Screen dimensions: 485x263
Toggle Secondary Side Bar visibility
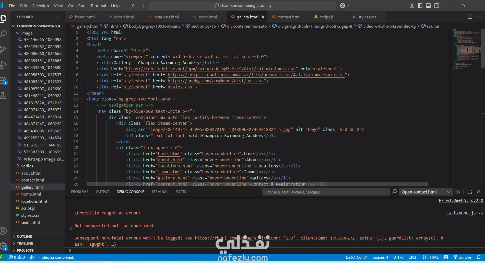coord(437,6)
